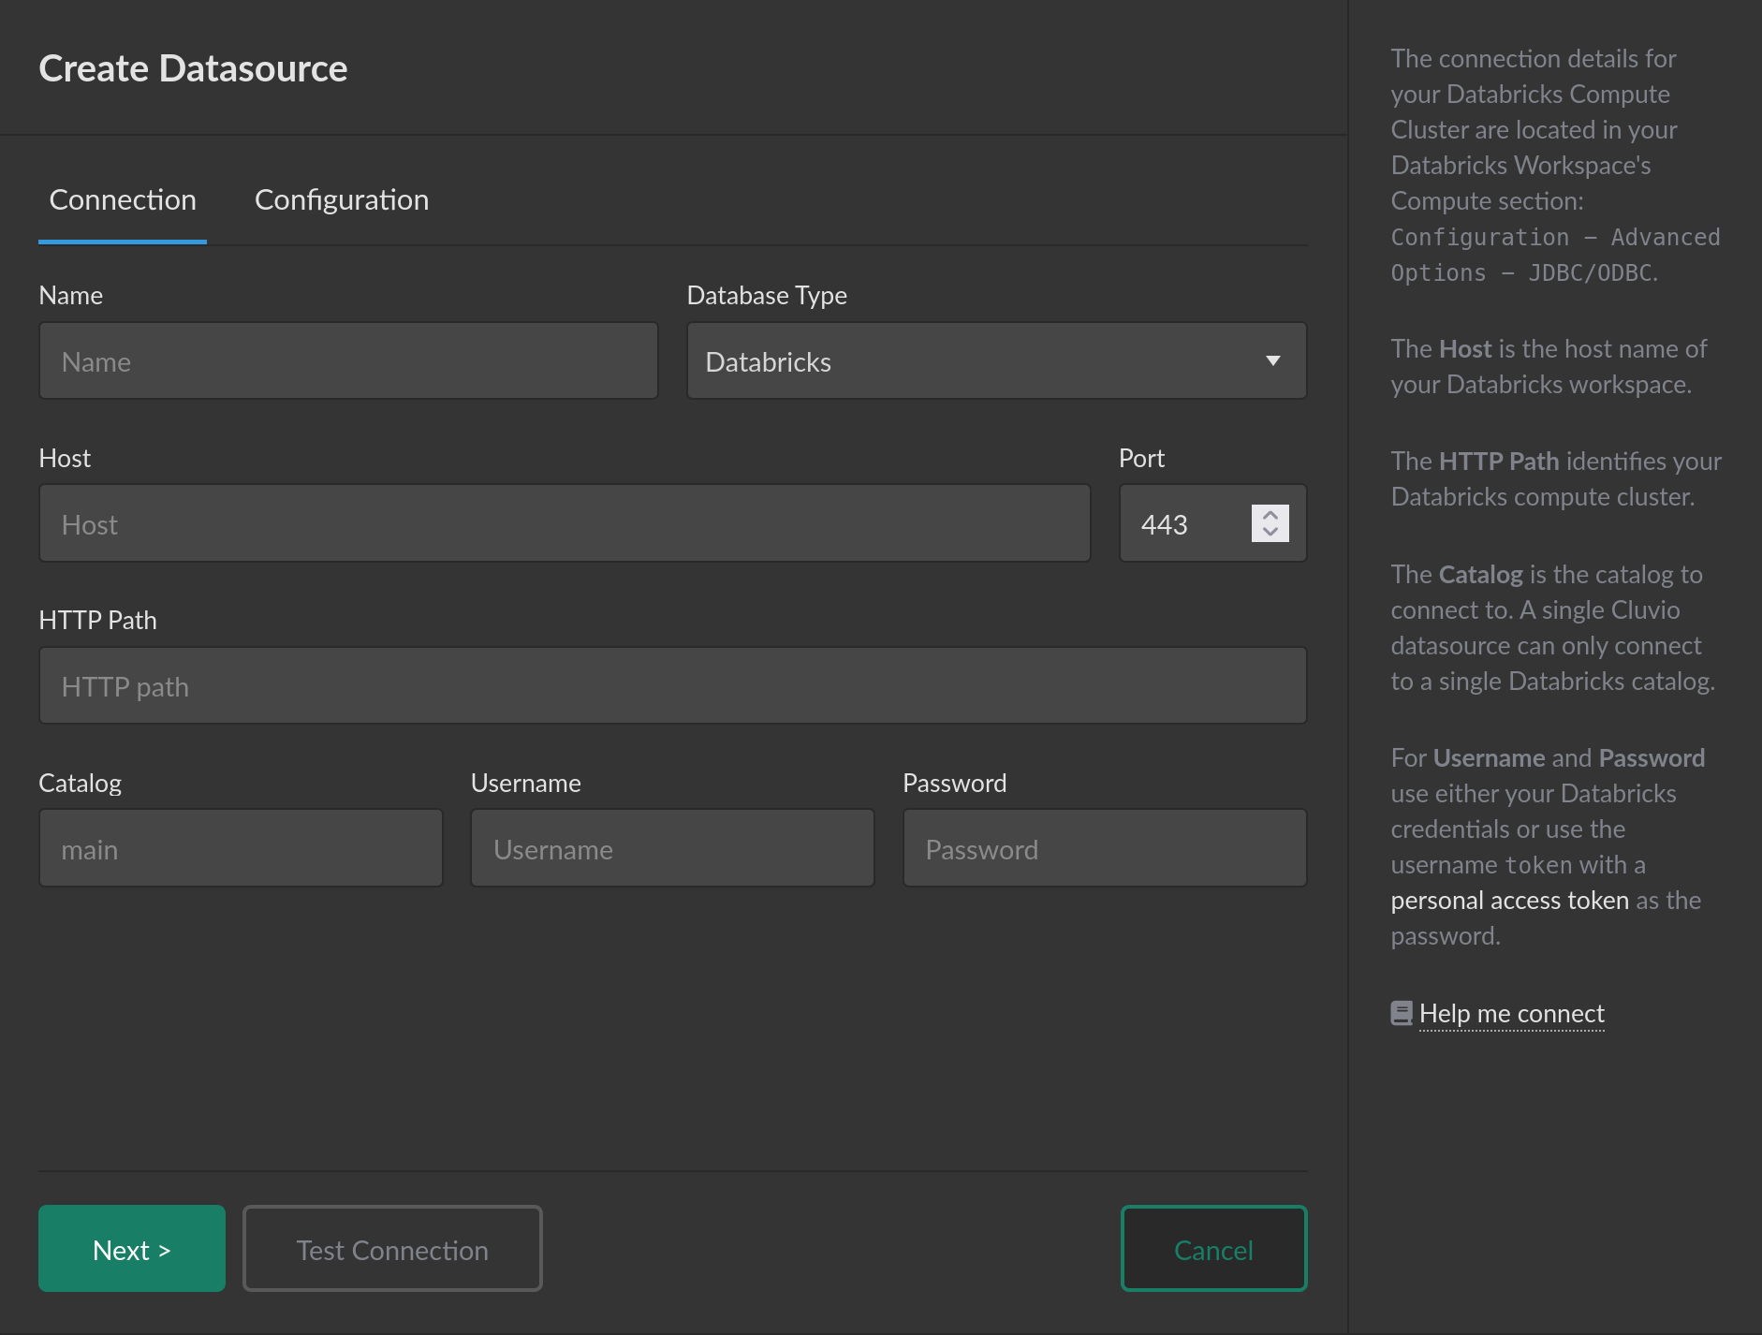Click the Username input field
Viewport: 1762px width, 1335px height.
[x=672, y=848]
